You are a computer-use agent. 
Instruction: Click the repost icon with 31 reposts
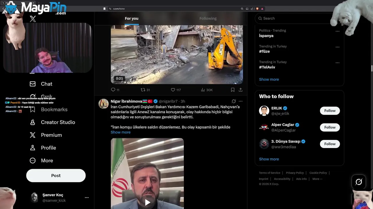click(x=143, y=90)
